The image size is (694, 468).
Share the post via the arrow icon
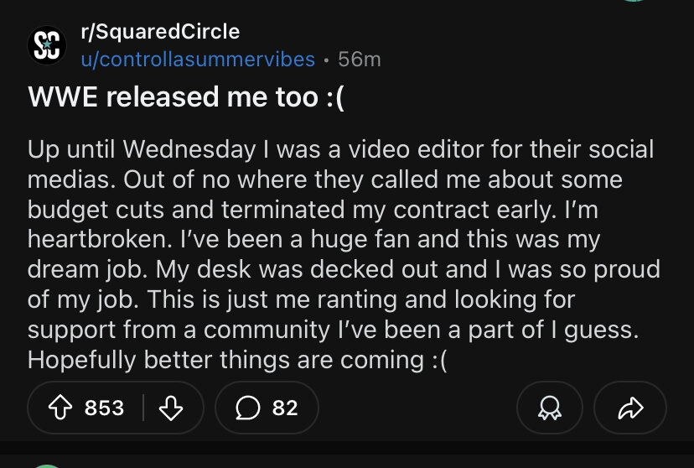pos(629,408)
